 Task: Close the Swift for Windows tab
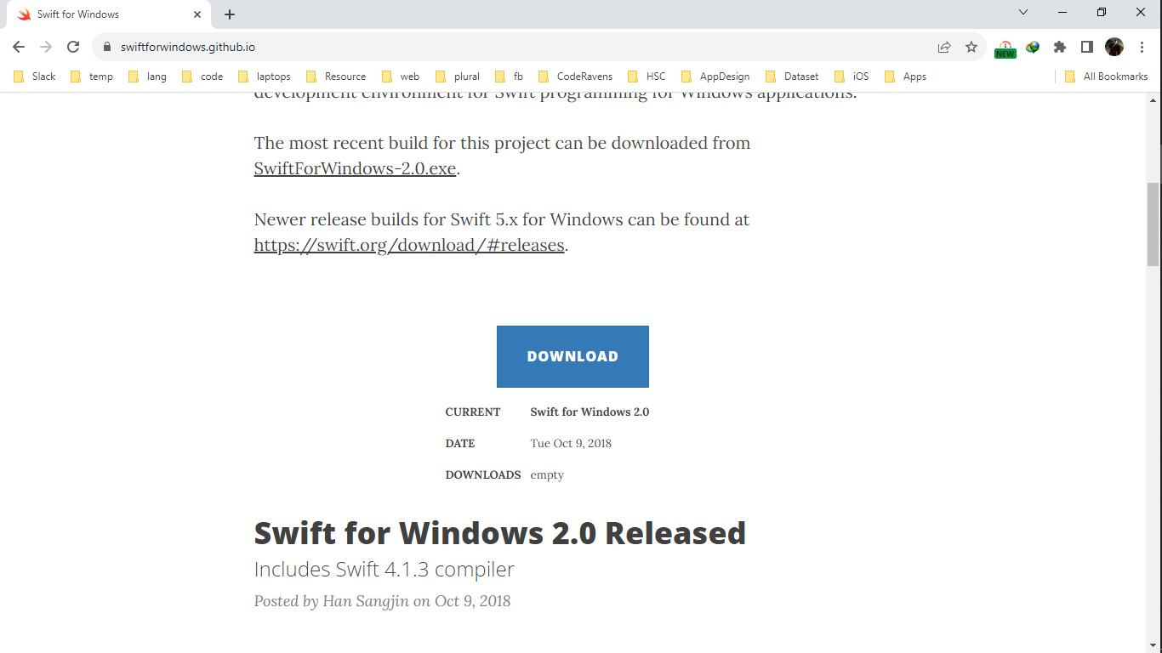tap(197, 14)
